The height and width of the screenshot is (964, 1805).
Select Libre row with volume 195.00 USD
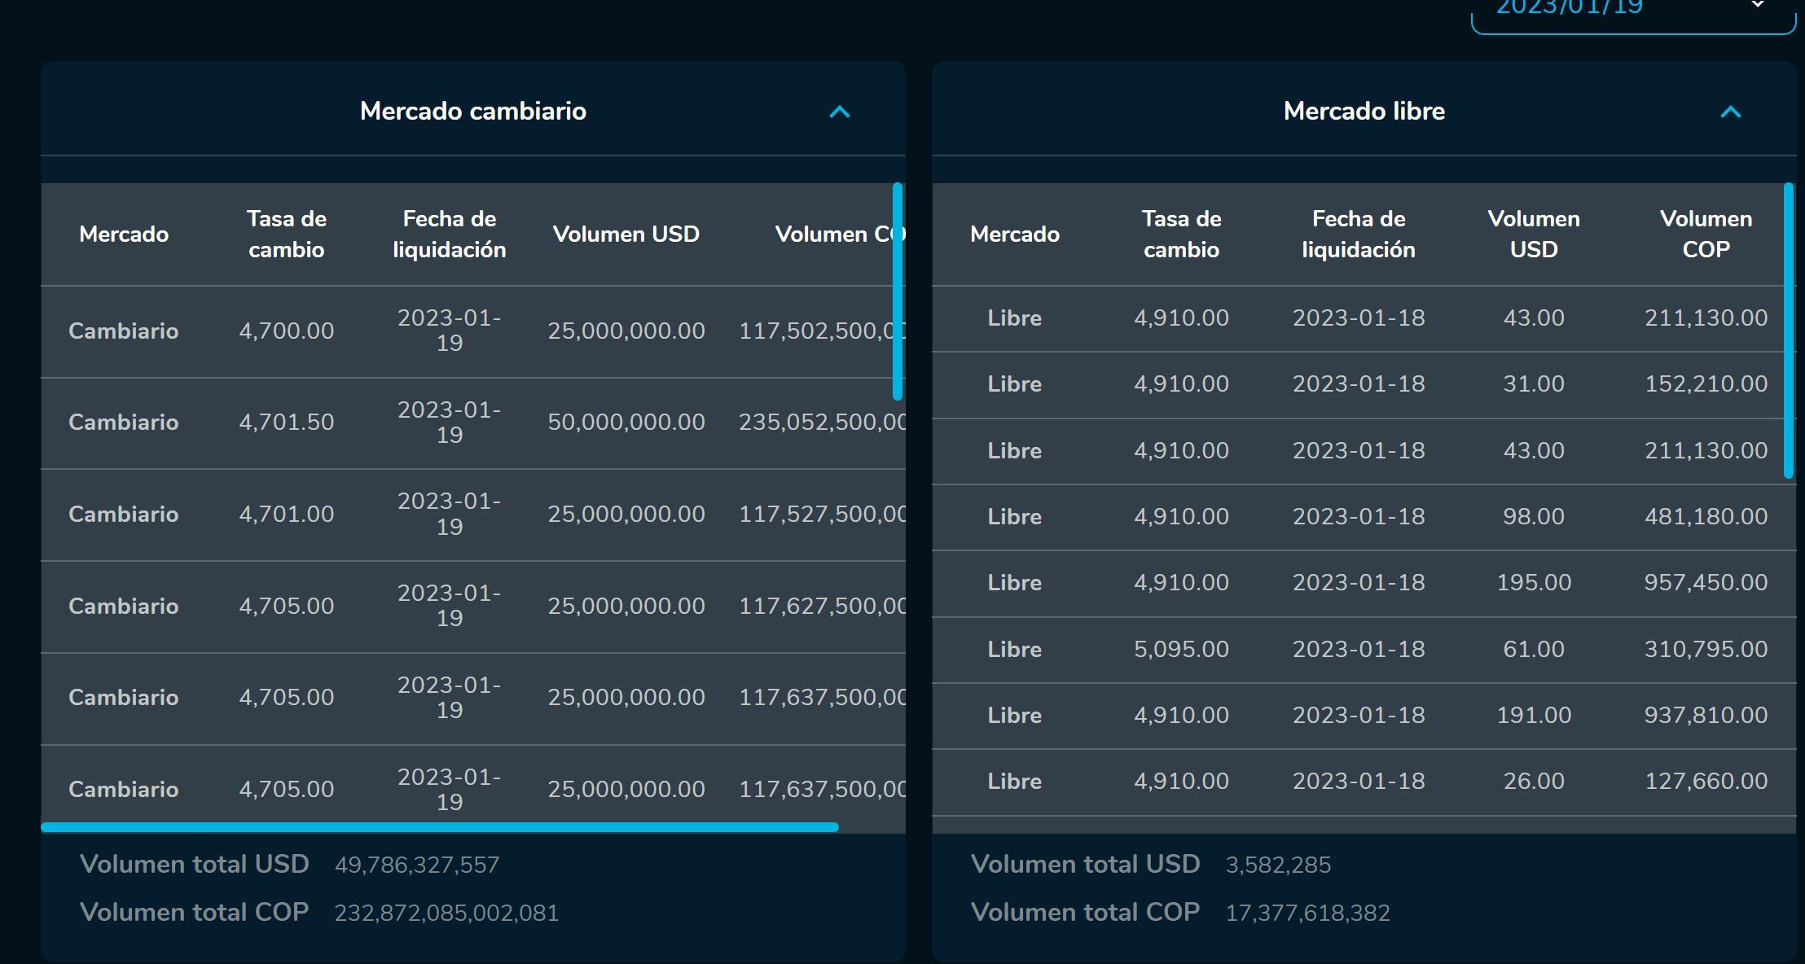pos(1533,582)
